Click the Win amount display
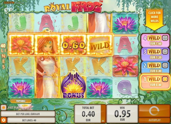The height and width of the screenshot is (124, 171). (122, 114)
